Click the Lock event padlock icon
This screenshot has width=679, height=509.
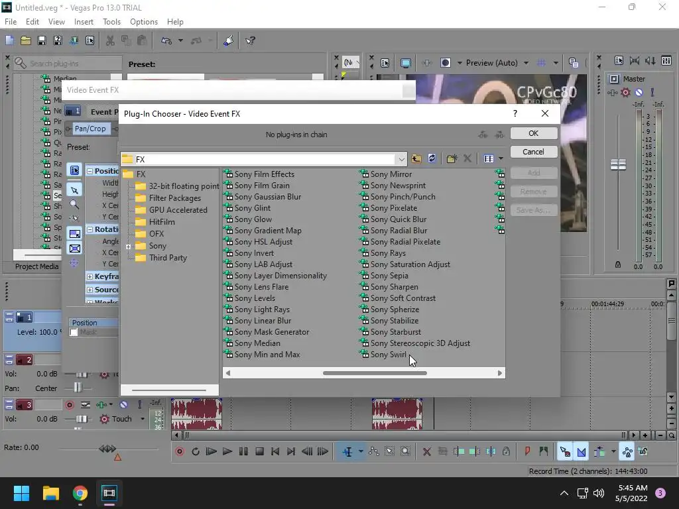[x=506, y=451]
